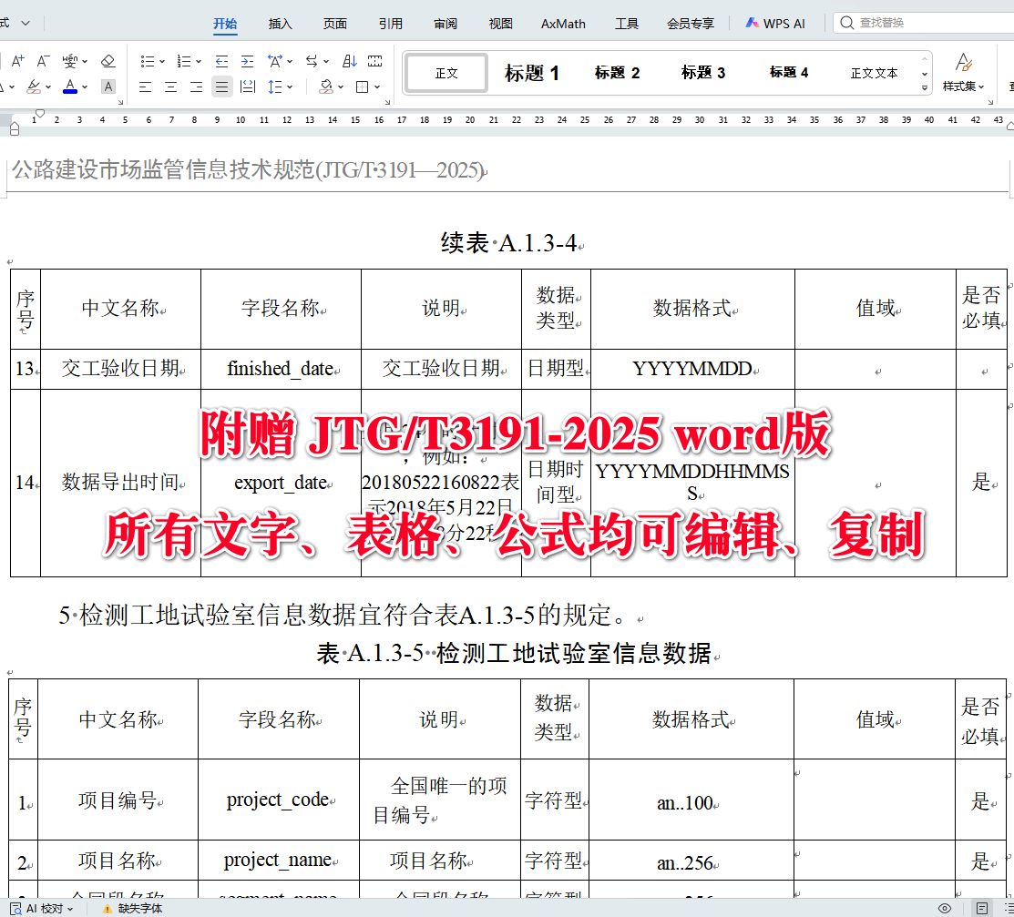Open the sort paragraphs tool
Image resolution: width=1014 pixels, height=917 pixels.
[x=348, y=60]
